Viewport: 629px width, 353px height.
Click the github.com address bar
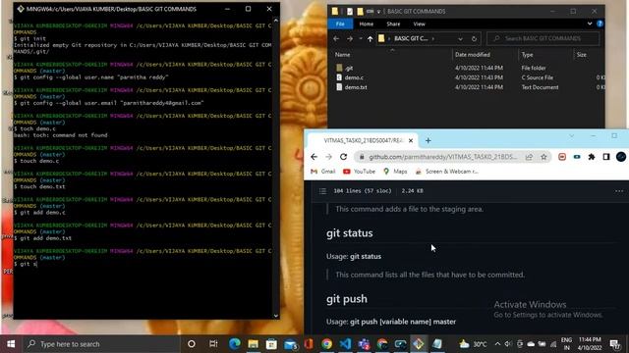[442, 157]
